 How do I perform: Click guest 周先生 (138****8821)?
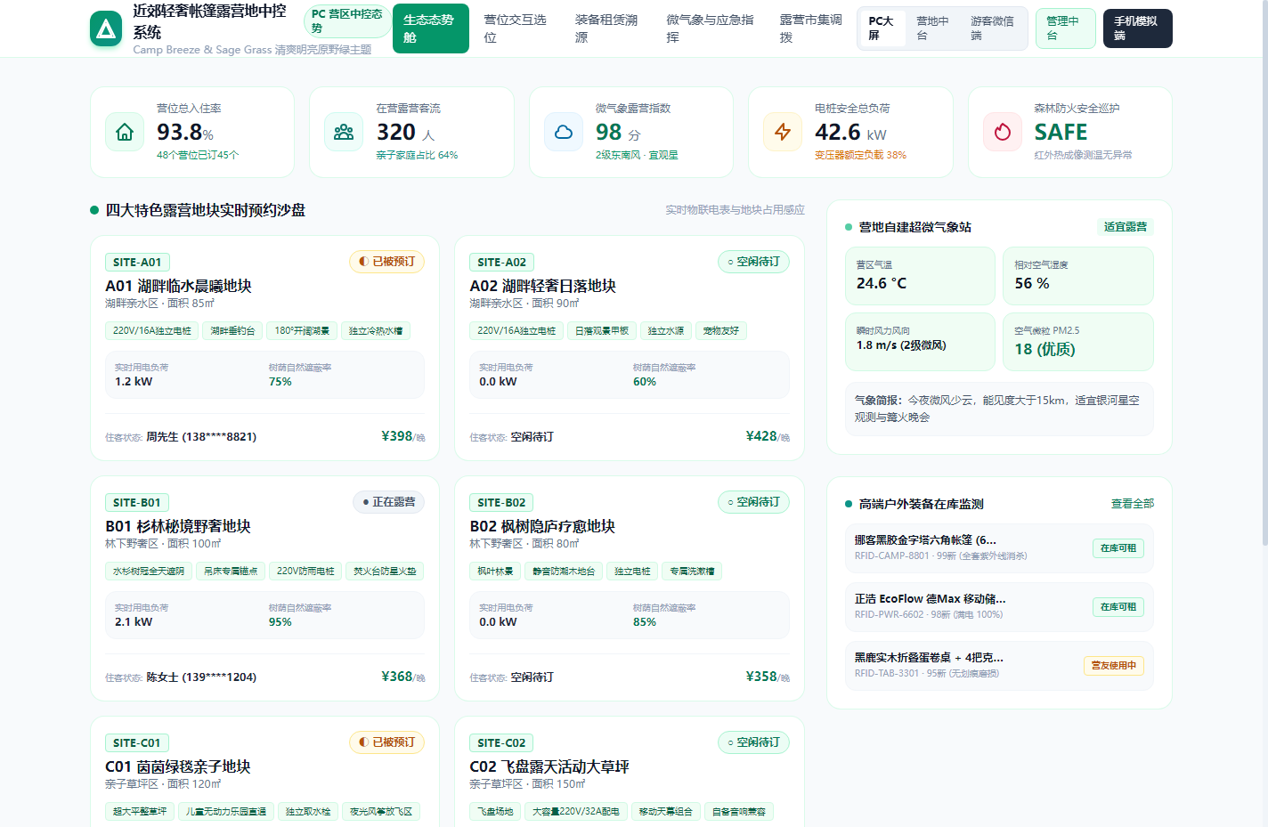201,437
